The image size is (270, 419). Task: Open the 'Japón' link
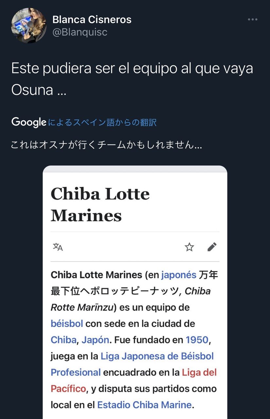[x=95, y=340]
